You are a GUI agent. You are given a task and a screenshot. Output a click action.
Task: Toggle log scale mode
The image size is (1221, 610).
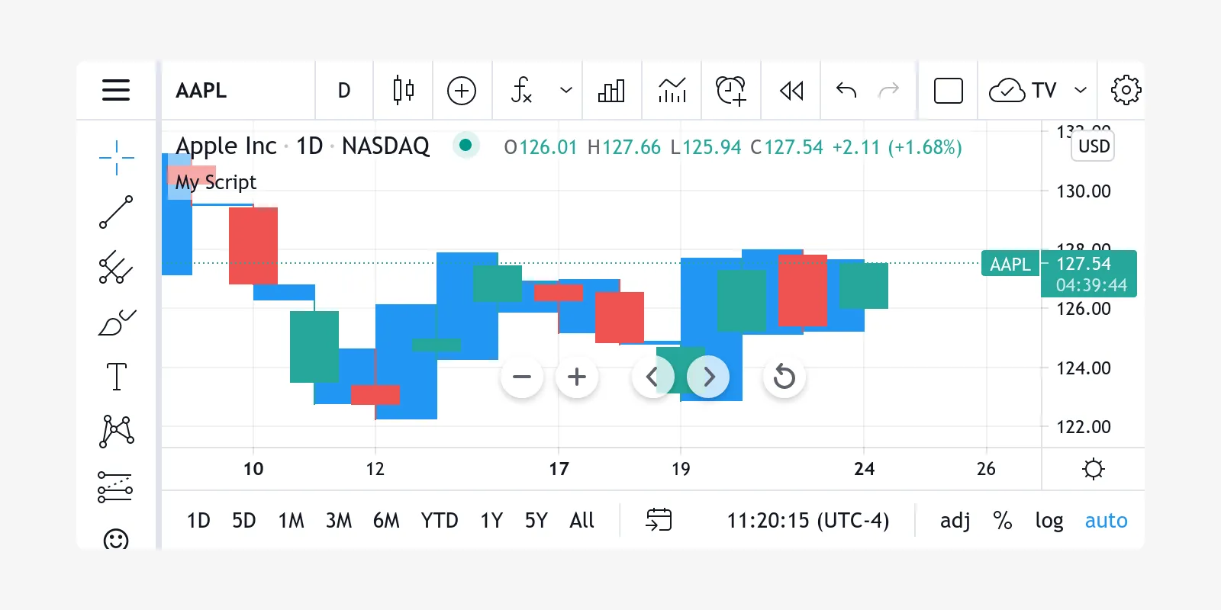pyautogui.click(x=1049, y=521)
